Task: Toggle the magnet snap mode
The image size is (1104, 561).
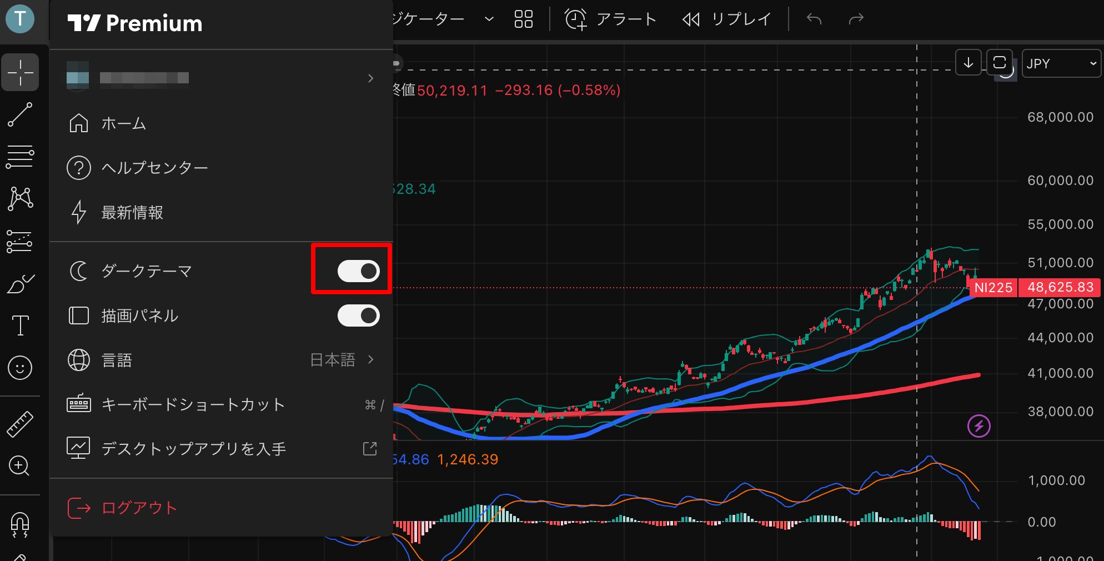Action: click(20, 523)
